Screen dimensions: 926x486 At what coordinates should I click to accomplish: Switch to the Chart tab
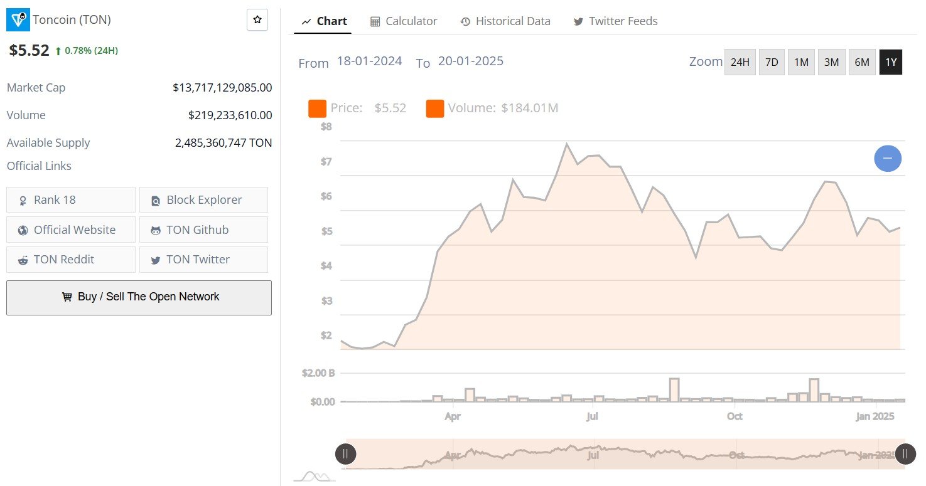click(324, 21)
